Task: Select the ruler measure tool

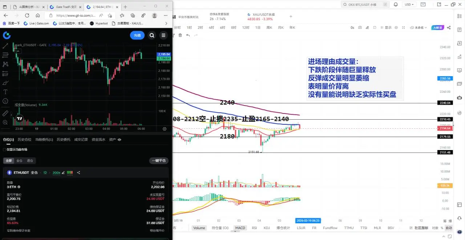Action: (5, 113)
